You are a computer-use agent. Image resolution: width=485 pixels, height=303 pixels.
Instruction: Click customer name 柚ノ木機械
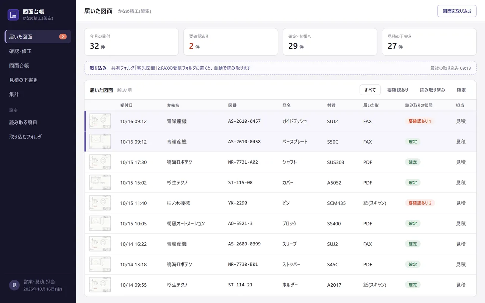coord(178,203)
